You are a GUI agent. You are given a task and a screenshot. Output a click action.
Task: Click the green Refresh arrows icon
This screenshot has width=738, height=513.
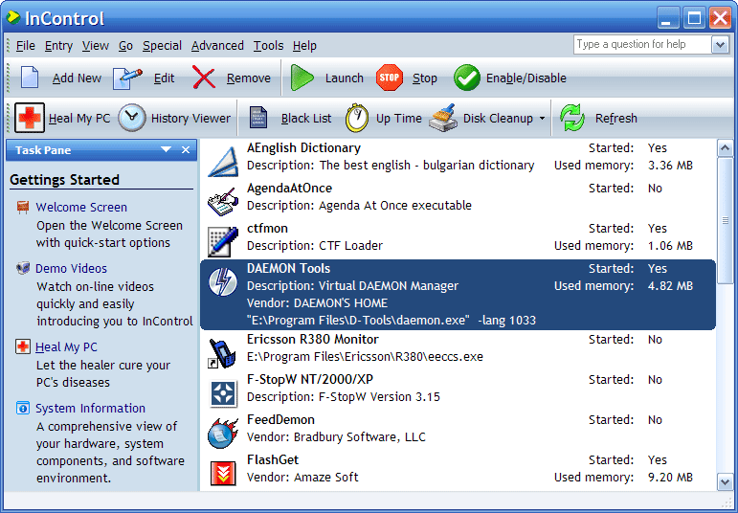click(x=572, y=118)
